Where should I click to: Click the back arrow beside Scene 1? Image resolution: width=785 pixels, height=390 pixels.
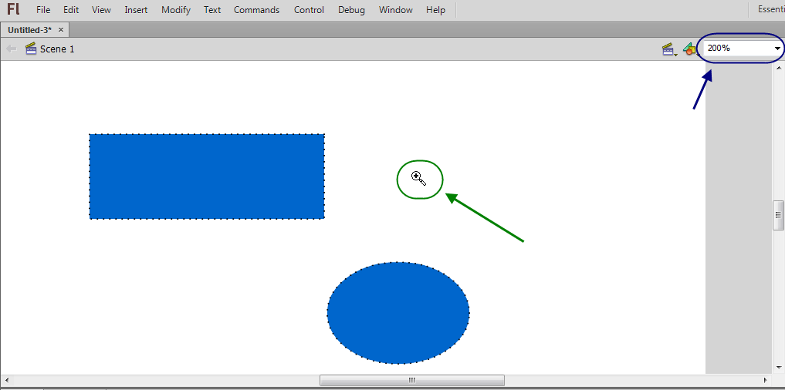click(x=11, y=49)
